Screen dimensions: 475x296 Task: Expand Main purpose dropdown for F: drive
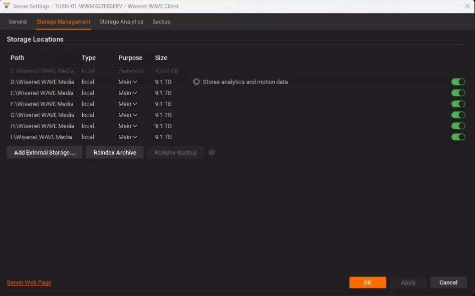point(128,104)
